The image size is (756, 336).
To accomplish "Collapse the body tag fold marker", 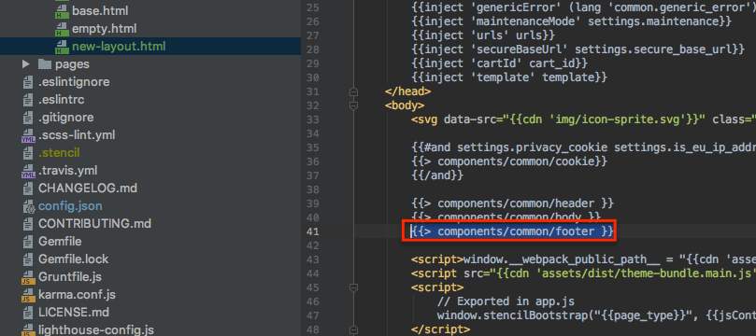I will [x=354, y=105].
